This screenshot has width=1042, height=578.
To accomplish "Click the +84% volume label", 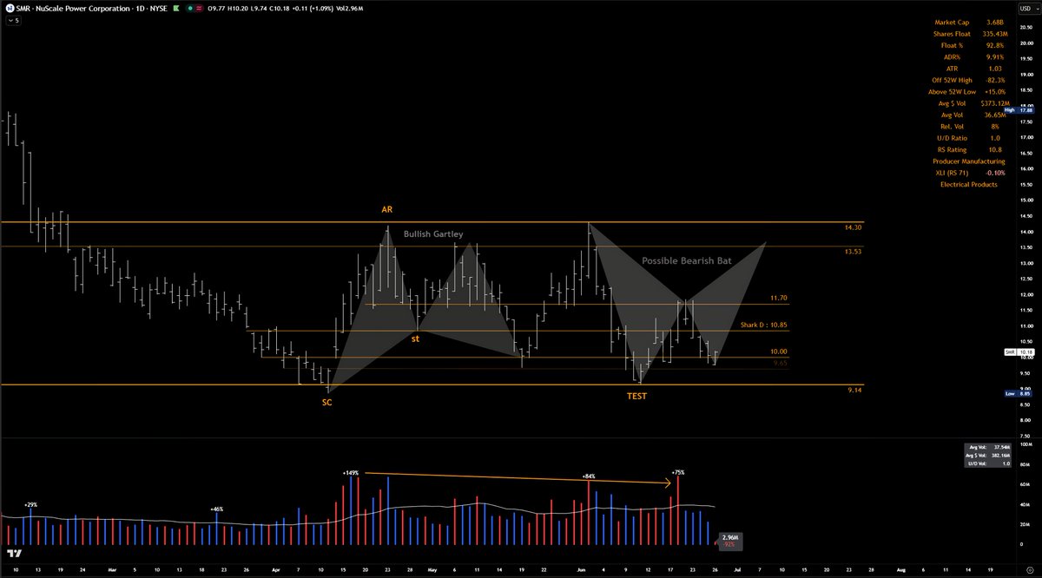I will (x=588, y=477).
